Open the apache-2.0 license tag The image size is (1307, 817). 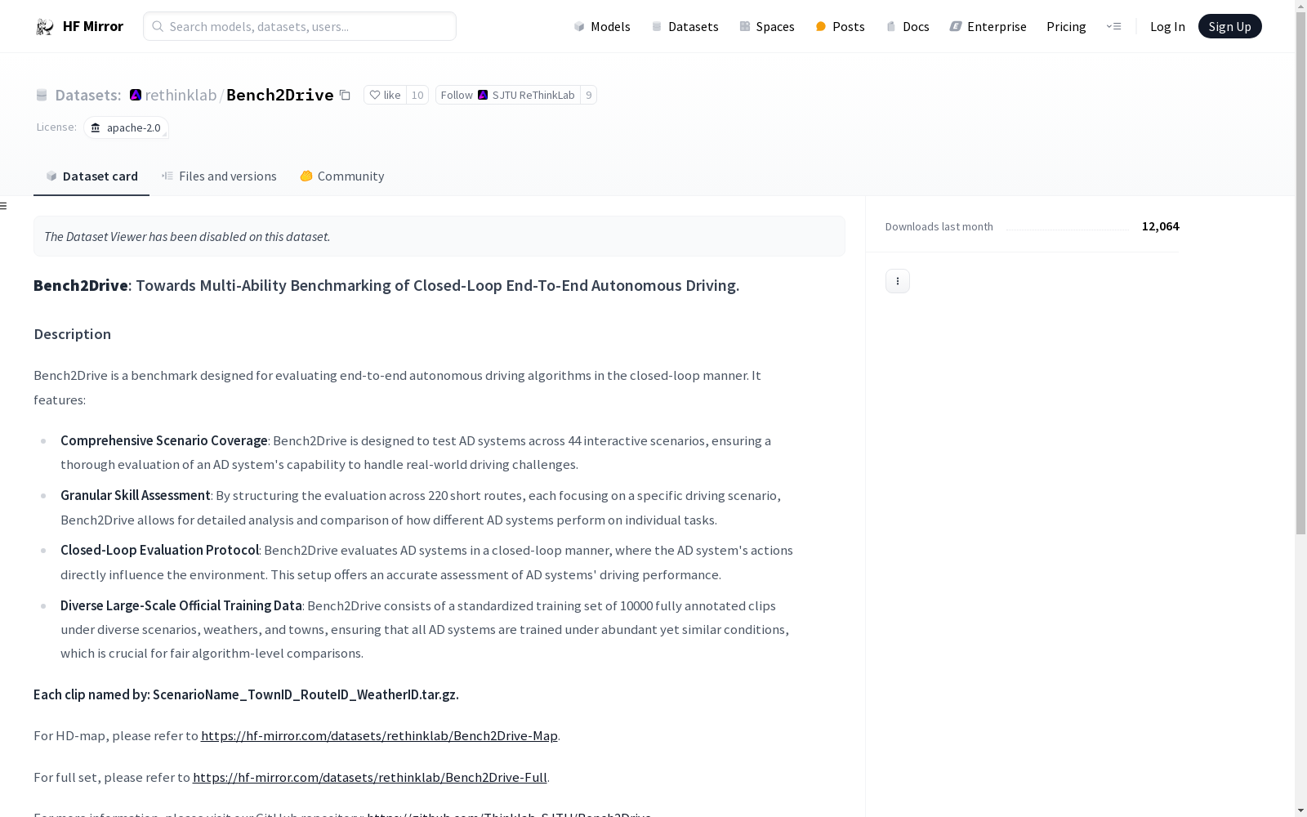(126, 127)
